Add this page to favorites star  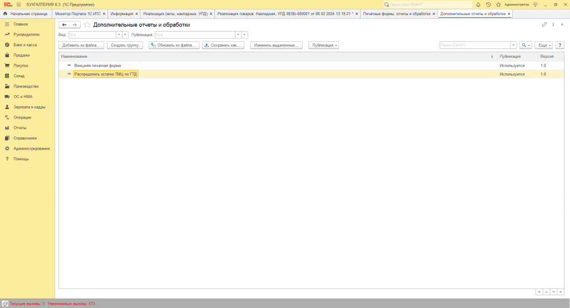[87, 24]
